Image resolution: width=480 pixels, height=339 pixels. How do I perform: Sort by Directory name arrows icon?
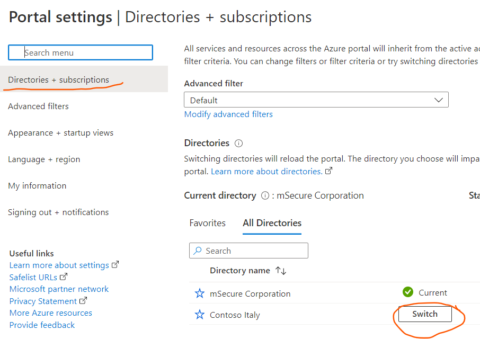click(x=281, y=271)
